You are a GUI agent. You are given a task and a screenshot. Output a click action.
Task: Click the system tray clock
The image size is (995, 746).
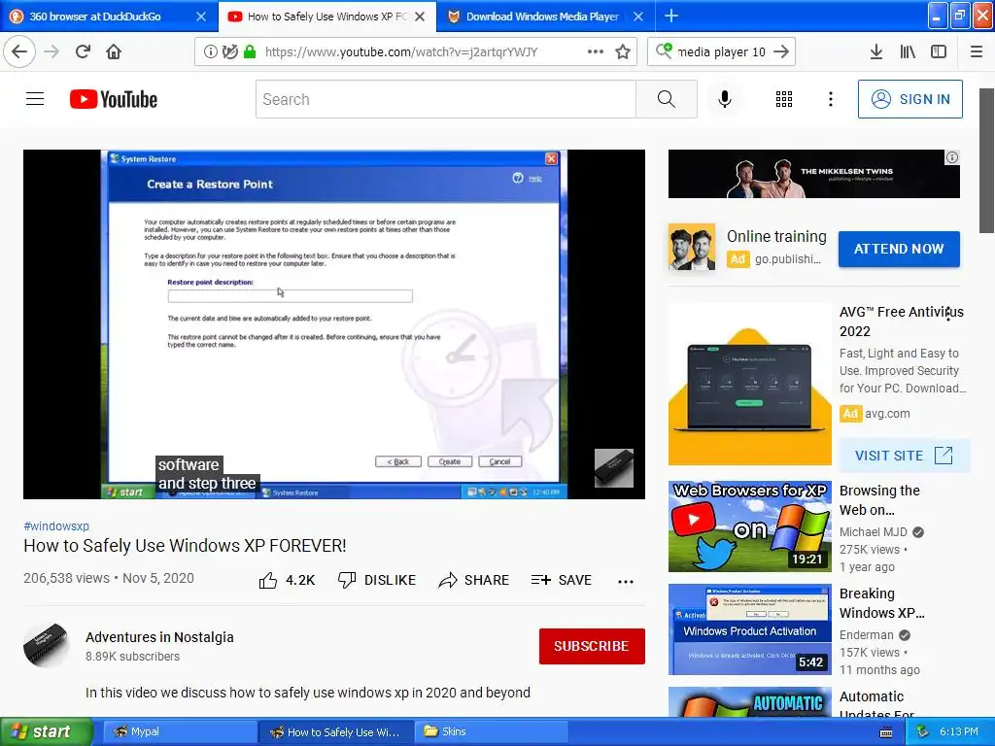pos(959,731)
